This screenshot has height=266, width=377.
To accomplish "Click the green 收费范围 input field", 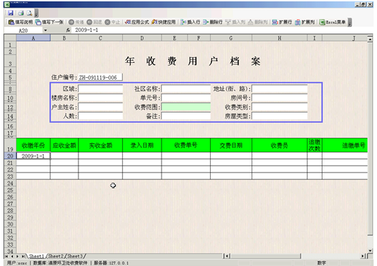I will coord(186,107).
